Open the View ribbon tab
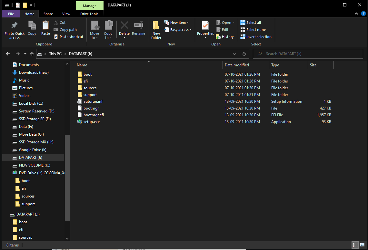 tap(66, 14)
